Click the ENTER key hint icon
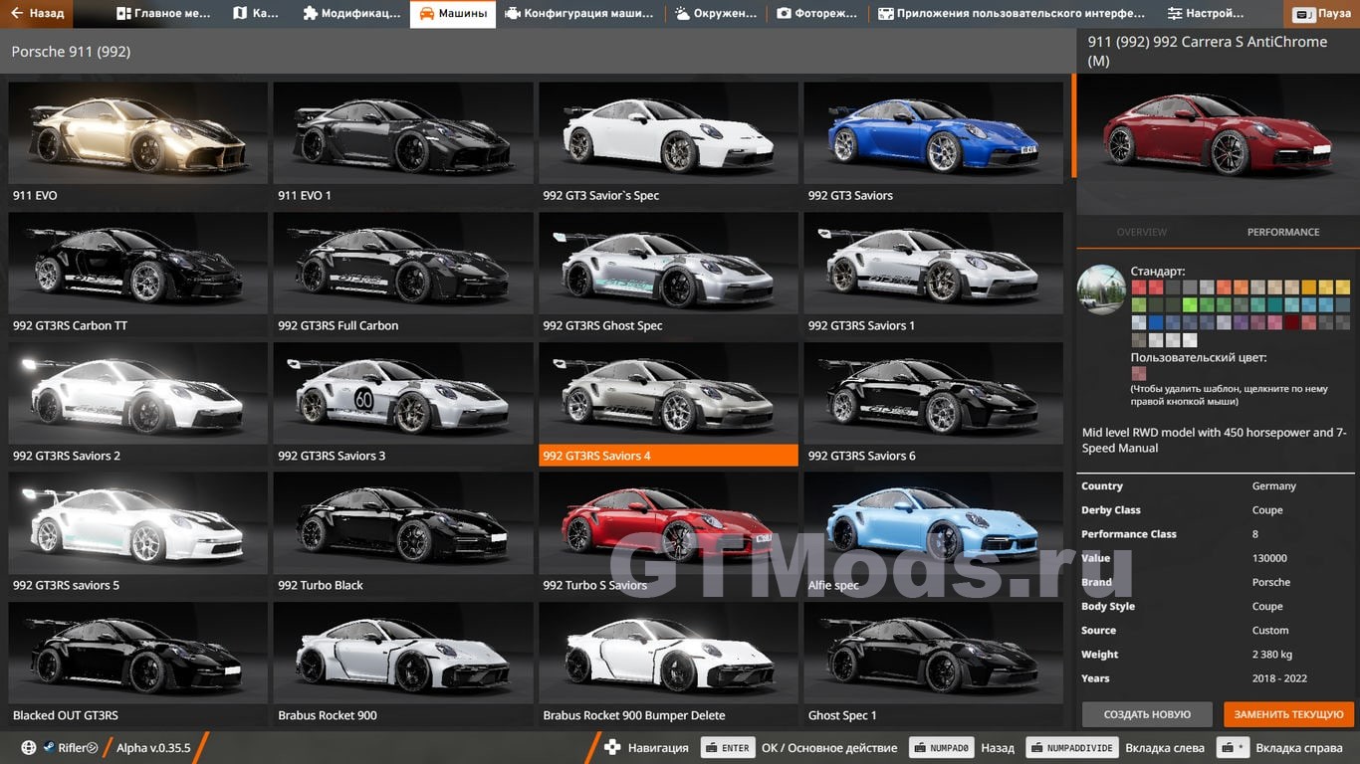 [x=727, y=748]
